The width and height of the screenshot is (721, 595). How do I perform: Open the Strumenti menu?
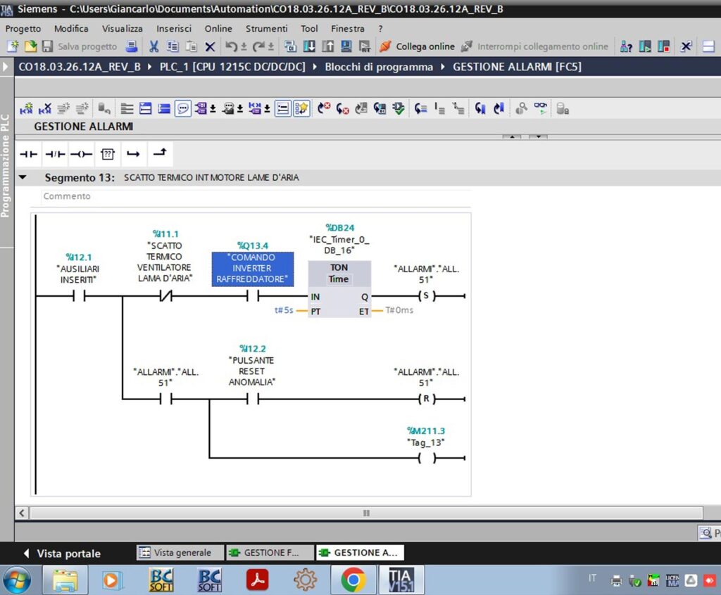pos(266,29)
